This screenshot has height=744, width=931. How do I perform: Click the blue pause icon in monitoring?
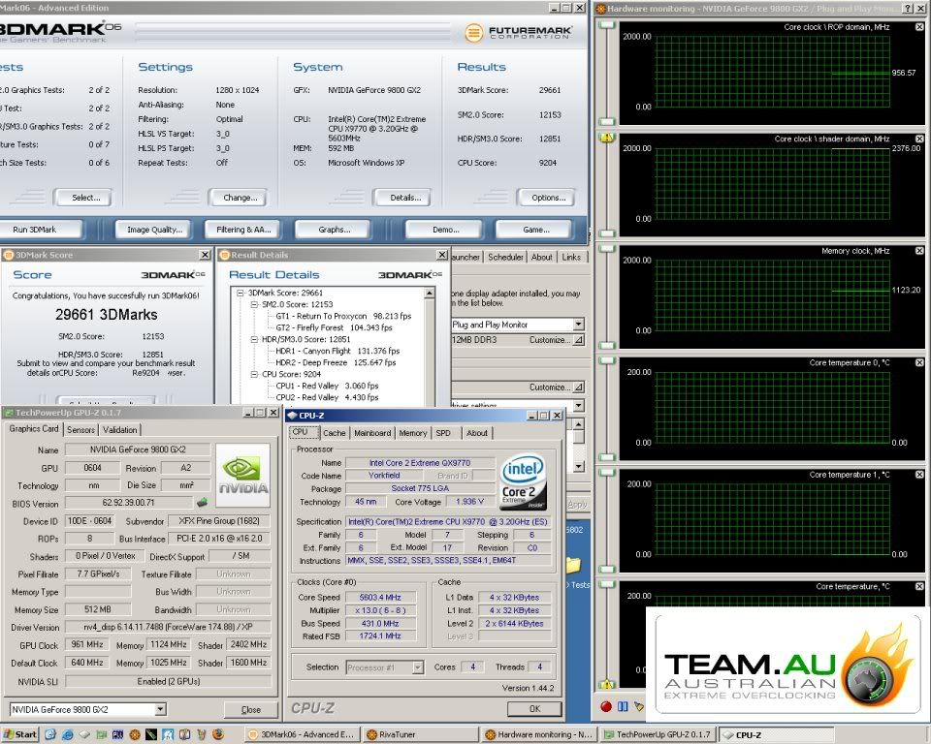click(623, 706)
